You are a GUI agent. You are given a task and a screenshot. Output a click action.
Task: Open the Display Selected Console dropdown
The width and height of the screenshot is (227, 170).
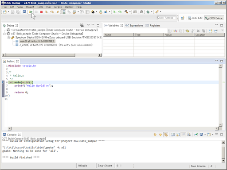click(x=205, y=135)
